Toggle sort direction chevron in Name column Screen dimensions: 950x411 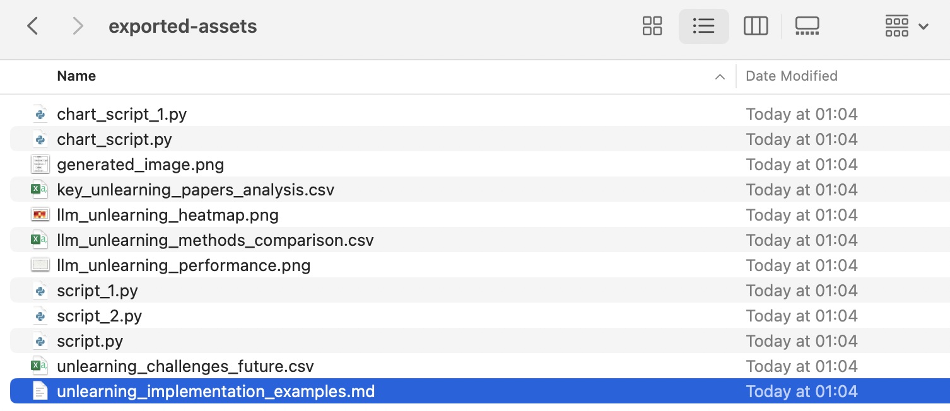click(x=720, y=77)
